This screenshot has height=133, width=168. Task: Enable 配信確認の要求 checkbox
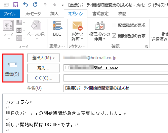[114, 25]
